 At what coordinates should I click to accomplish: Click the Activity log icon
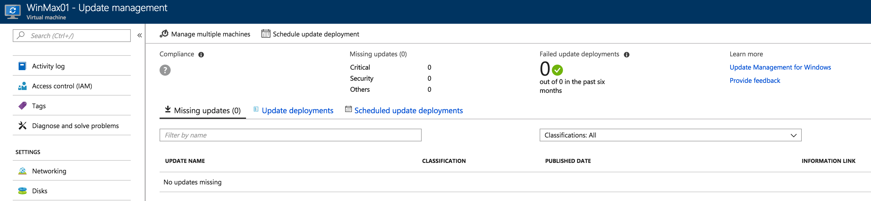[x=22, y=66]
